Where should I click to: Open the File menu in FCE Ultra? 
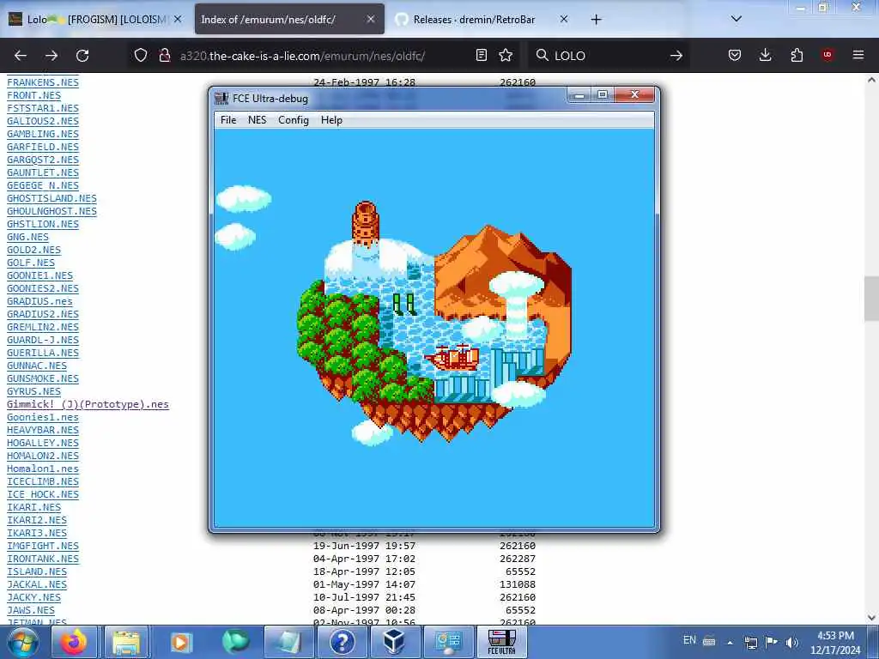pos(228,120)
